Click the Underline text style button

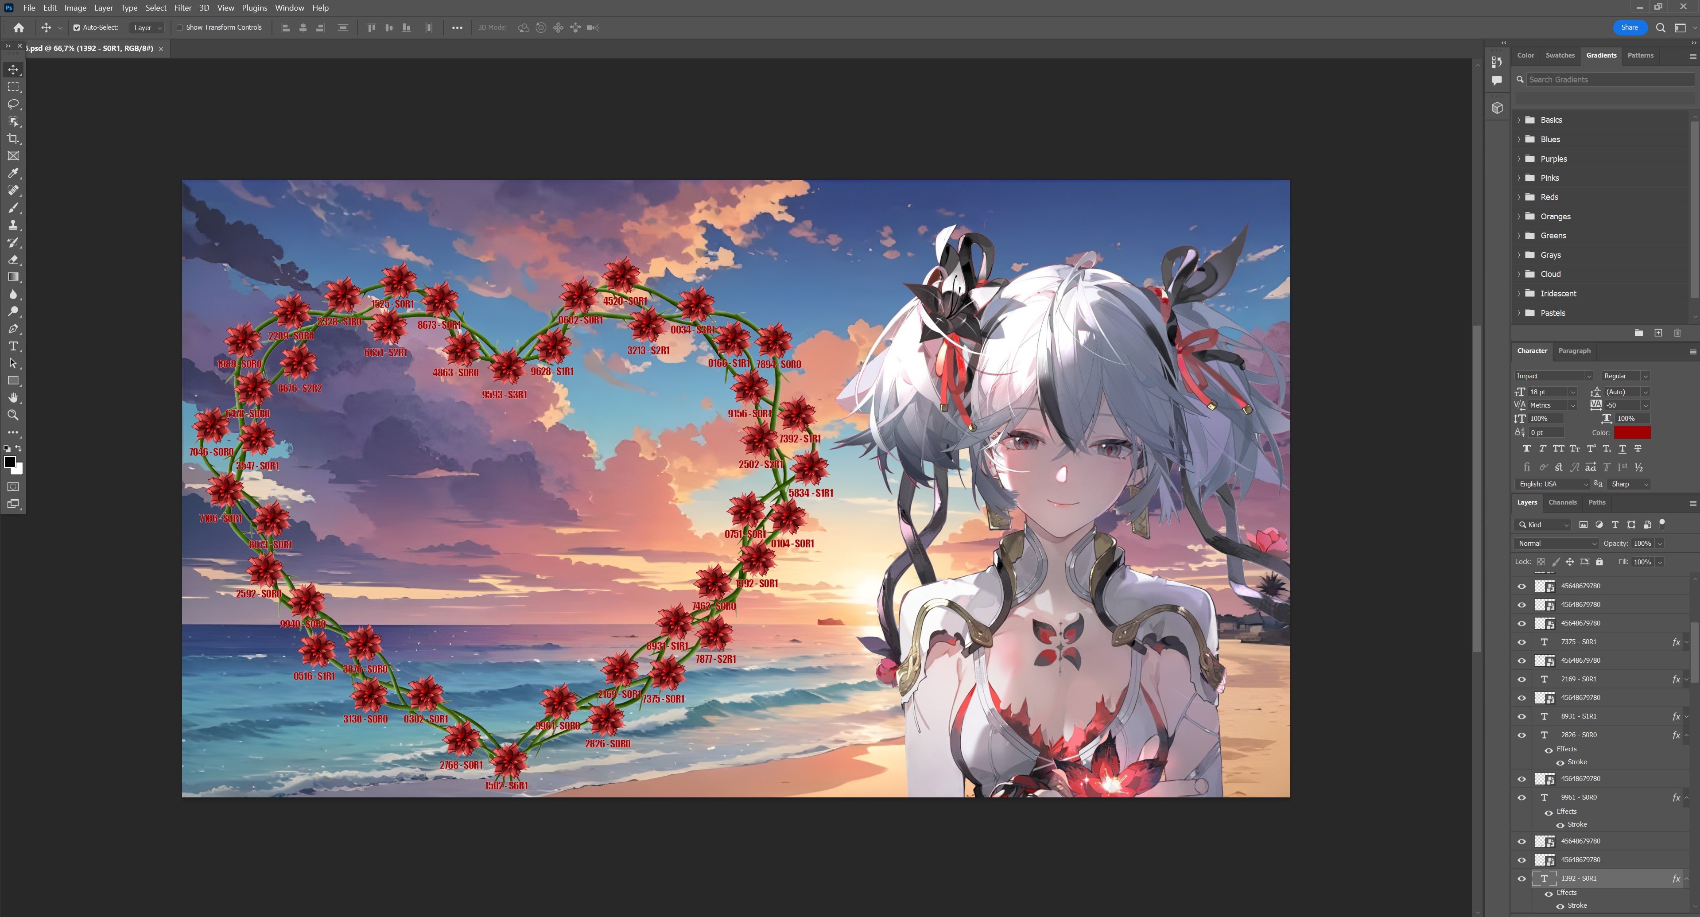click(1622, 449)
